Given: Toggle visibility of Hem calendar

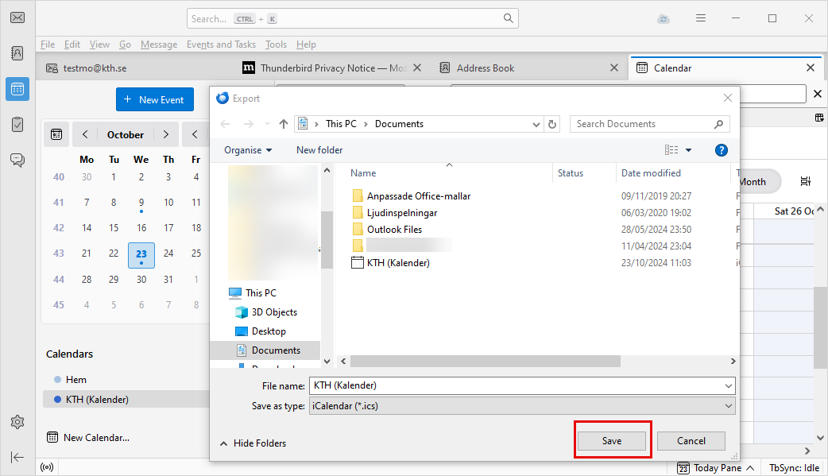Looking at the screenshot, I should 57,380.
